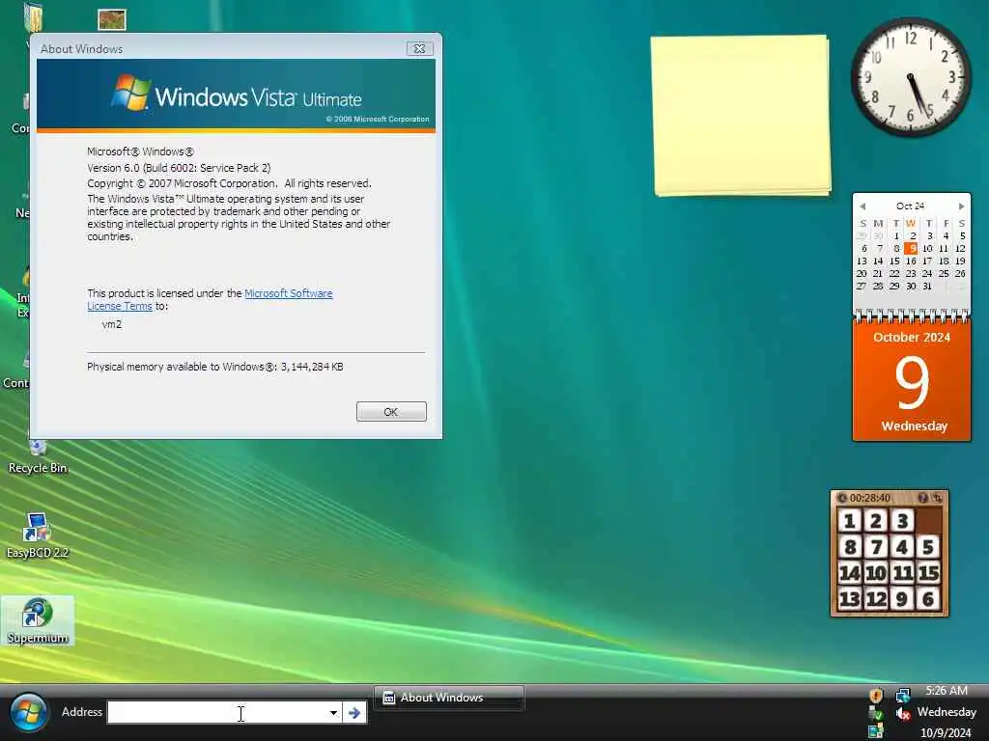This screenshot has height=741, width=989.
Task: Open the EasyBCD 2.2 desktop shortcut
Action: point(38,535)
